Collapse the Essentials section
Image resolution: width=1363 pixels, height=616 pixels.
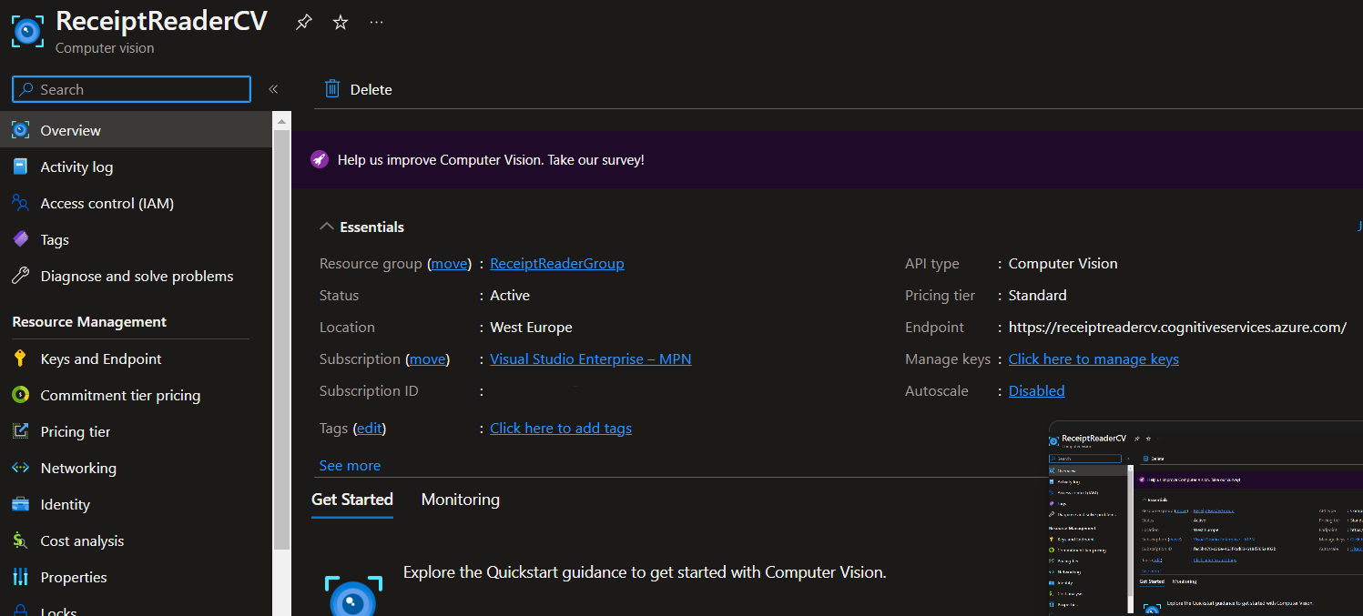tap(326, 227)
